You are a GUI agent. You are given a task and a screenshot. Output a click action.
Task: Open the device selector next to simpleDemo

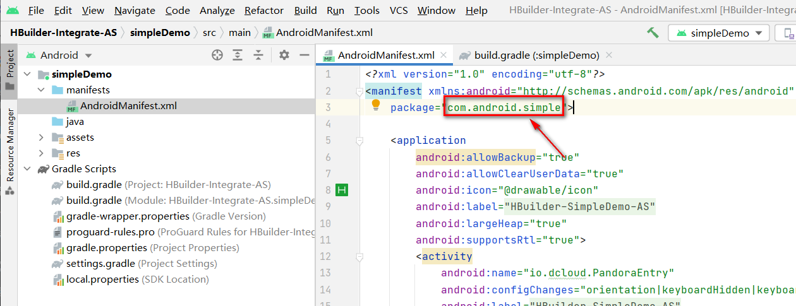coord(786,33)
